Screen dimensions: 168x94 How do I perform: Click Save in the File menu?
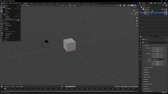coord(12,14)
